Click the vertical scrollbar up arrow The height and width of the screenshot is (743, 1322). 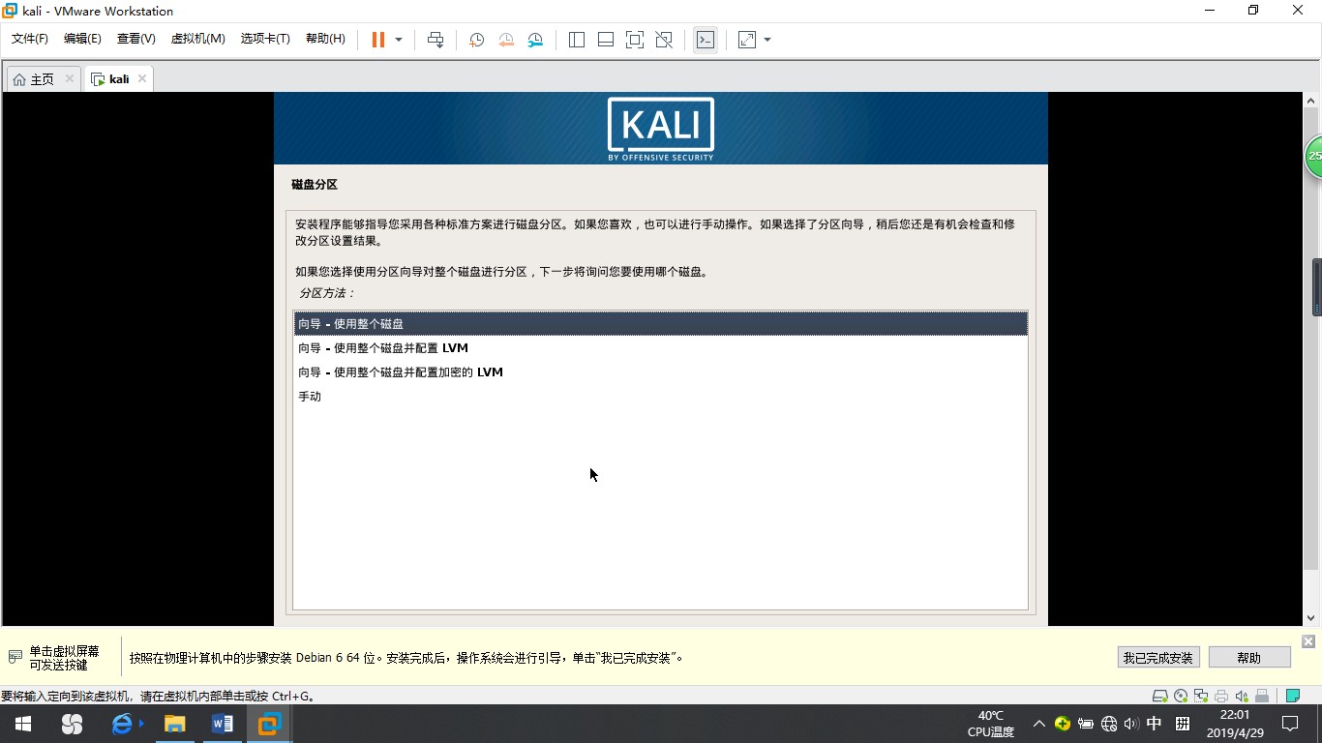pos(1312,101)
